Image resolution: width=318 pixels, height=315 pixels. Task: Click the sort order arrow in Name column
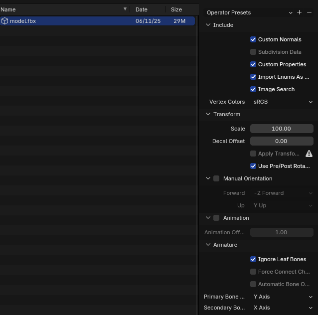(125, 9)
